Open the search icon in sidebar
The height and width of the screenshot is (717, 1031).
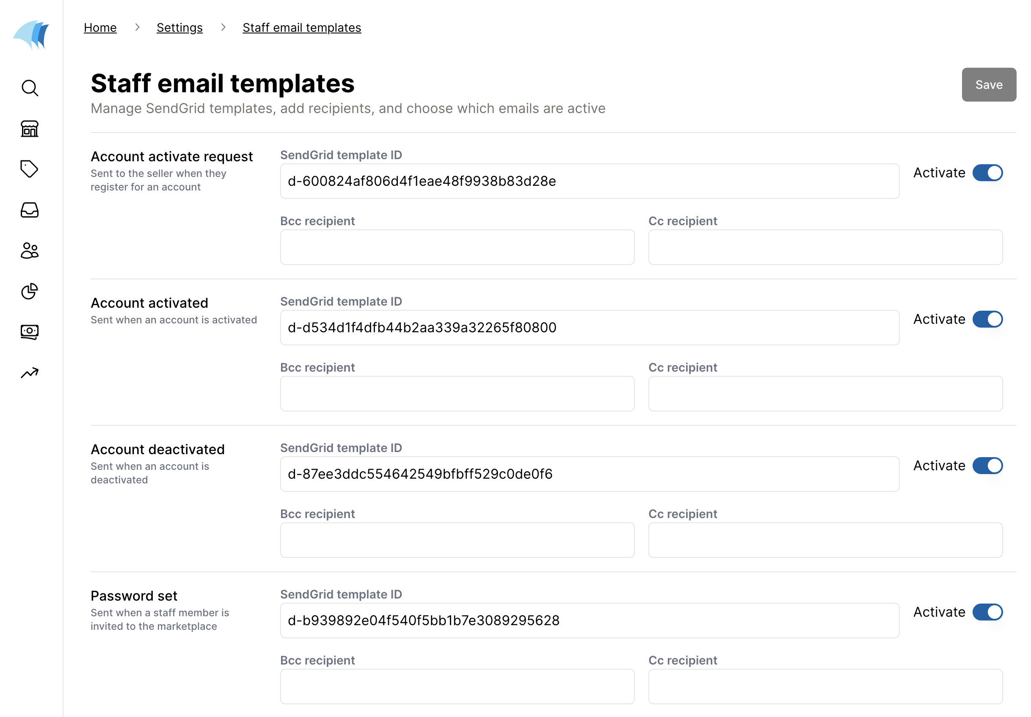(30, 88)
